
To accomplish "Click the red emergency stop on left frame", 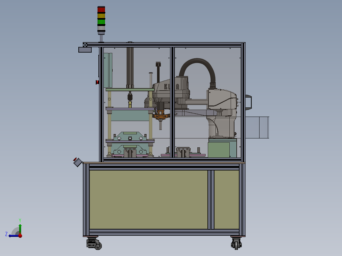I will tap(97, 82).
